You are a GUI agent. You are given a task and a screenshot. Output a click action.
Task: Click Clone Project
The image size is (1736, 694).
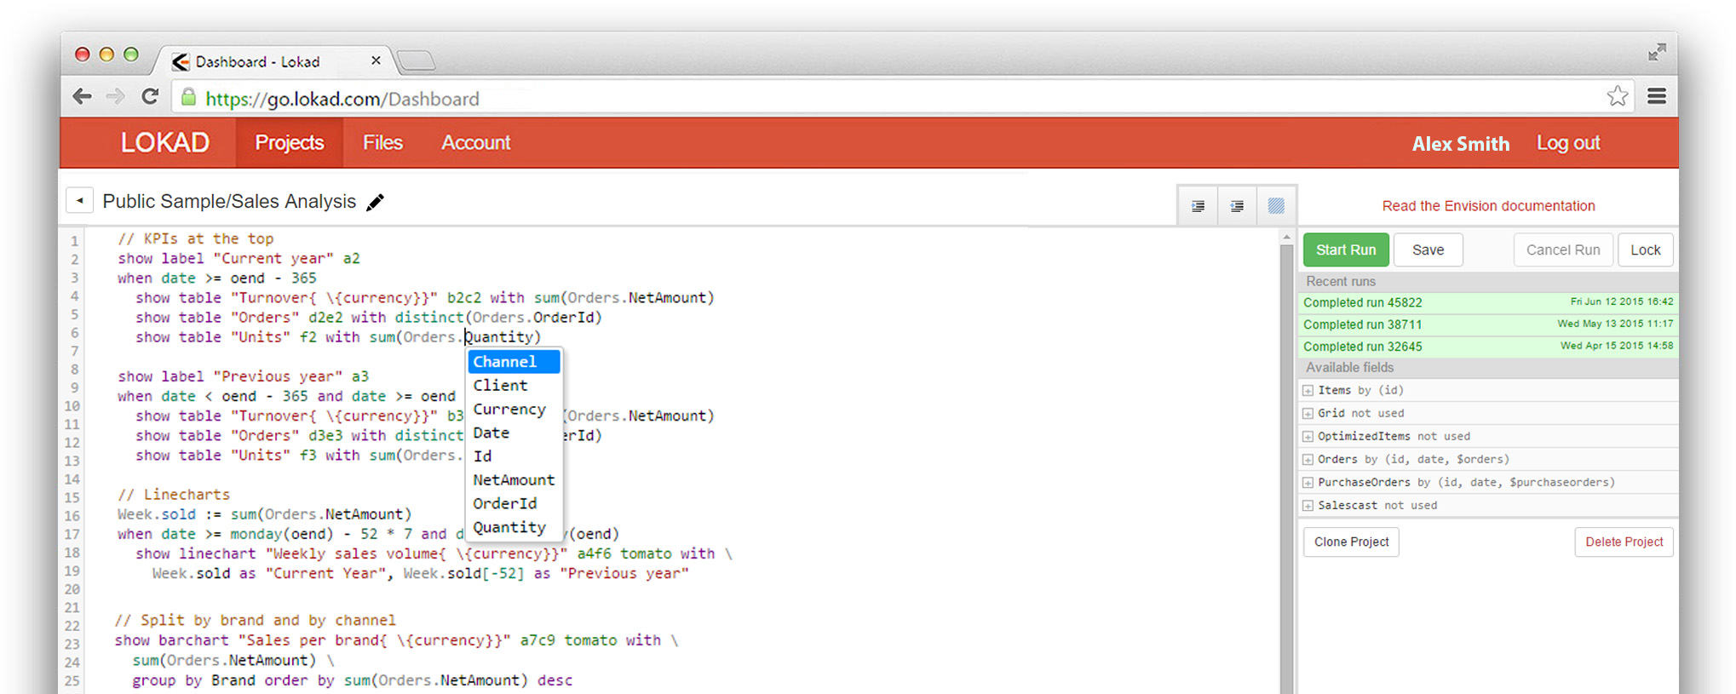click(x=1351, y=542)
